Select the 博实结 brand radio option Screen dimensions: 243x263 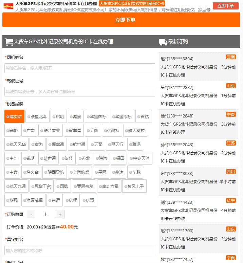point(14,117)
